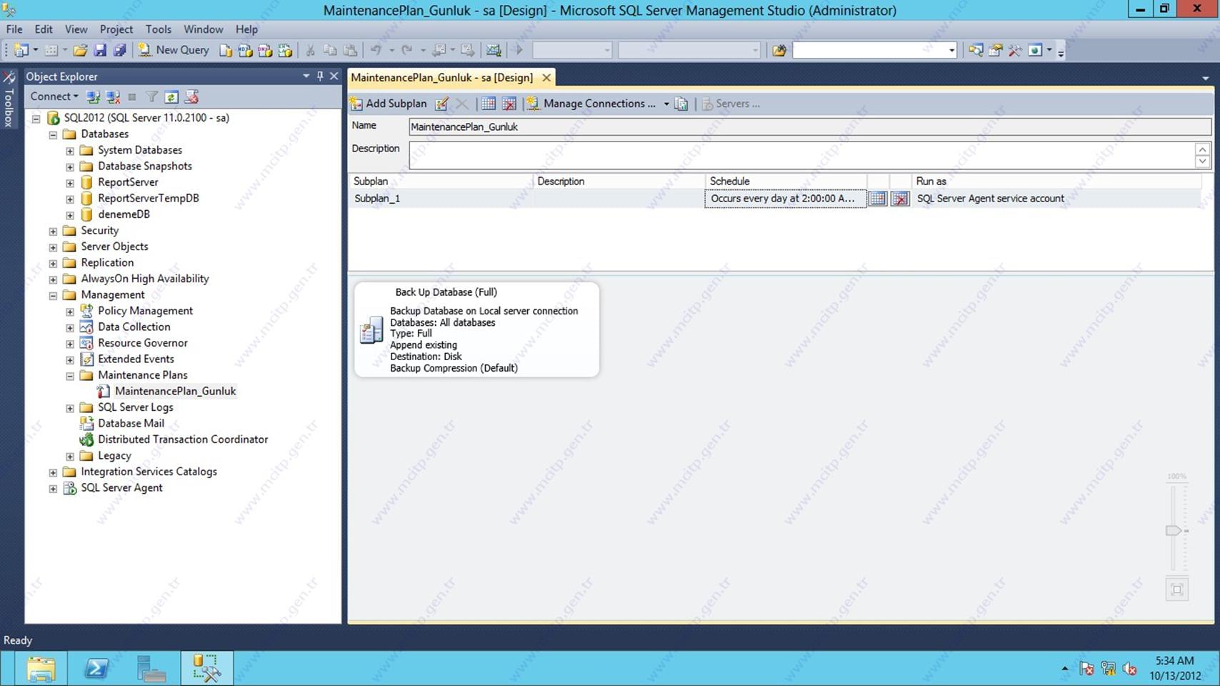Select the Back Up Database (Full) task
Viewport: 1220px width, 686px height.
pyautogui.click(x=476, y=329)
